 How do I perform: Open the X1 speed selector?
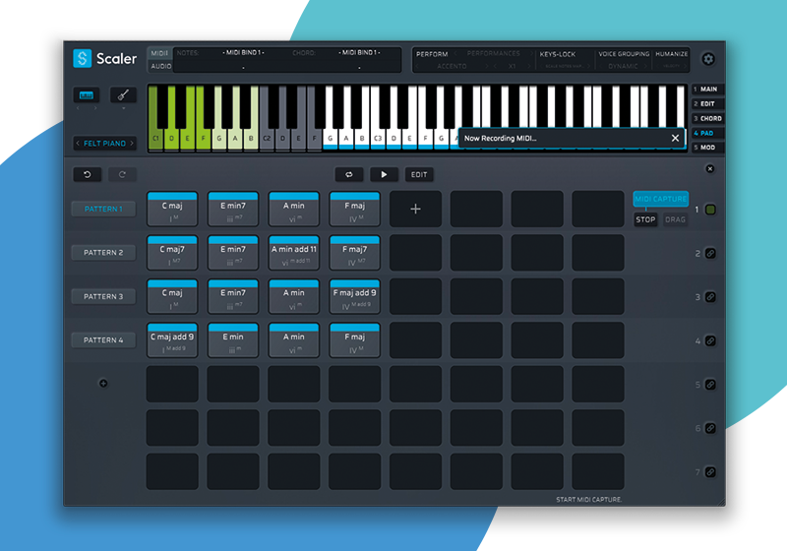pos(512,66)
